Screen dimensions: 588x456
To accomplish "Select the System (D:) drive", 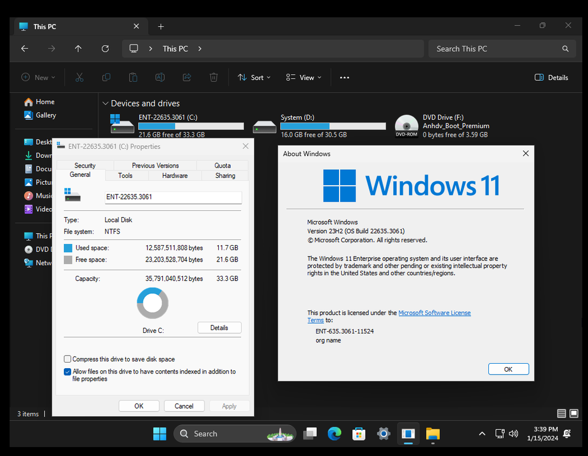I will [x=319, y=125].
